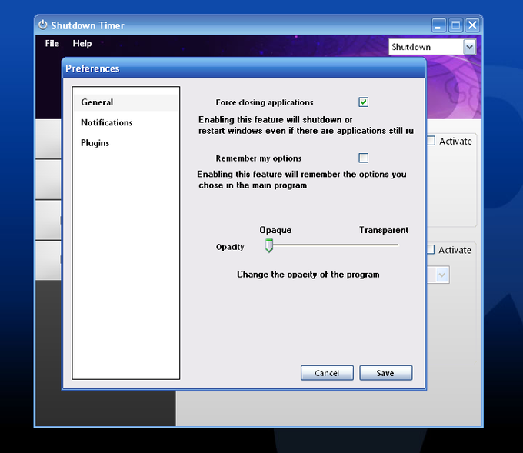Open the File menu
Image resolution: width=523 pixels, height=453 pixels.
point(52,43)
